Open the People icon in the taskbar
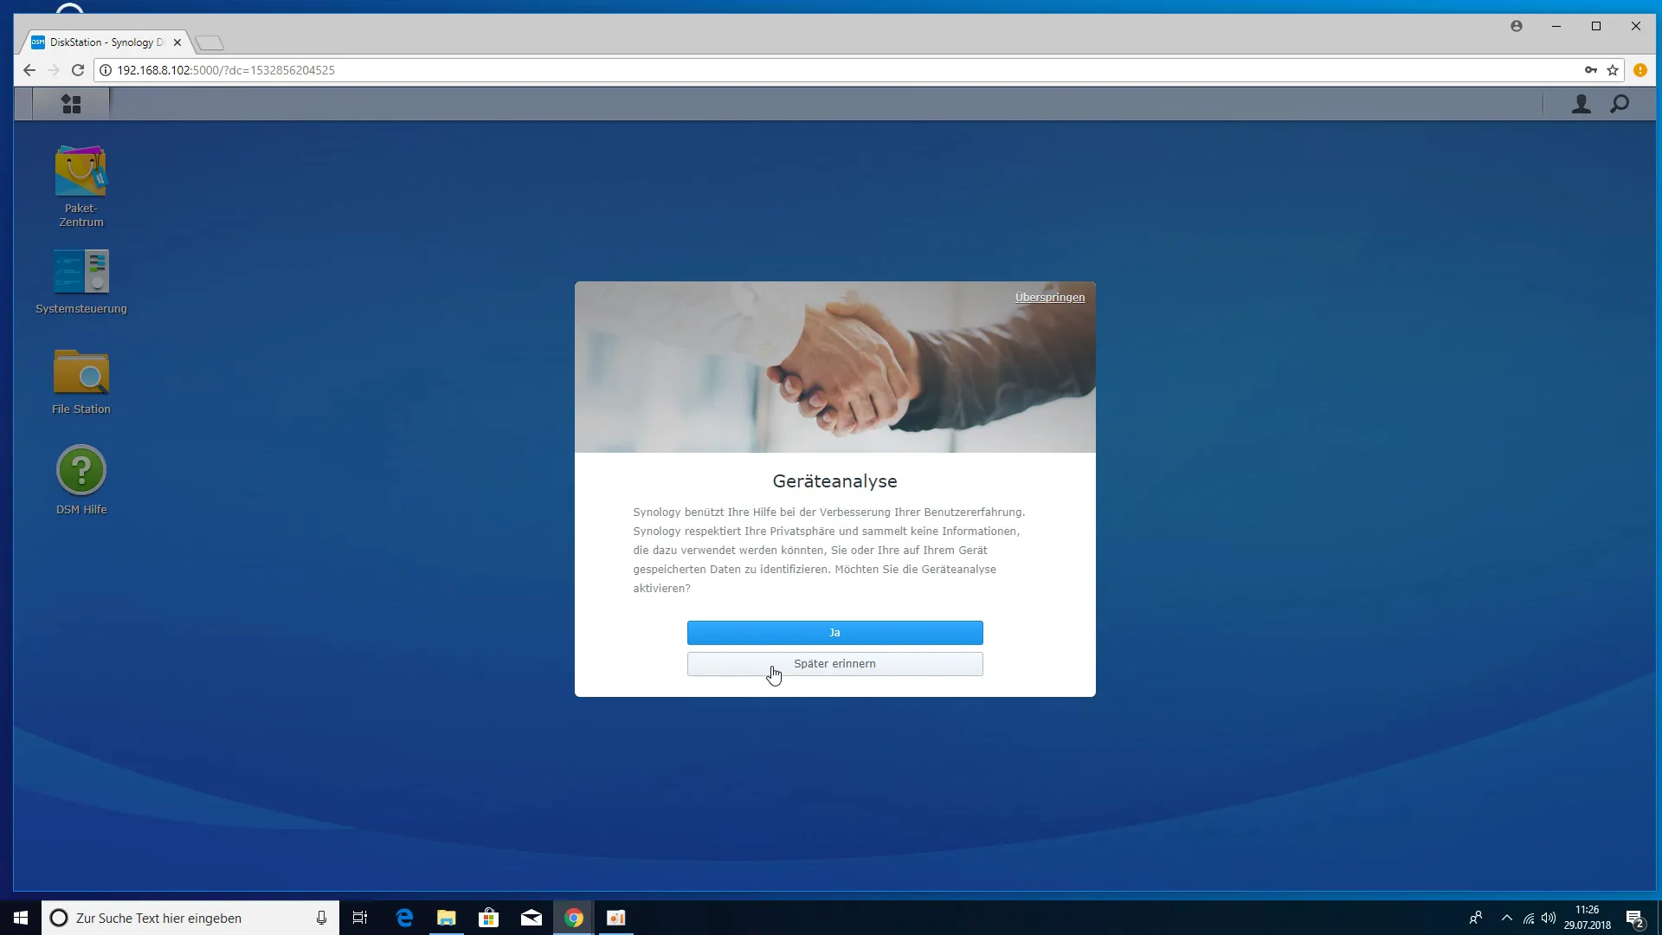 1476,918
